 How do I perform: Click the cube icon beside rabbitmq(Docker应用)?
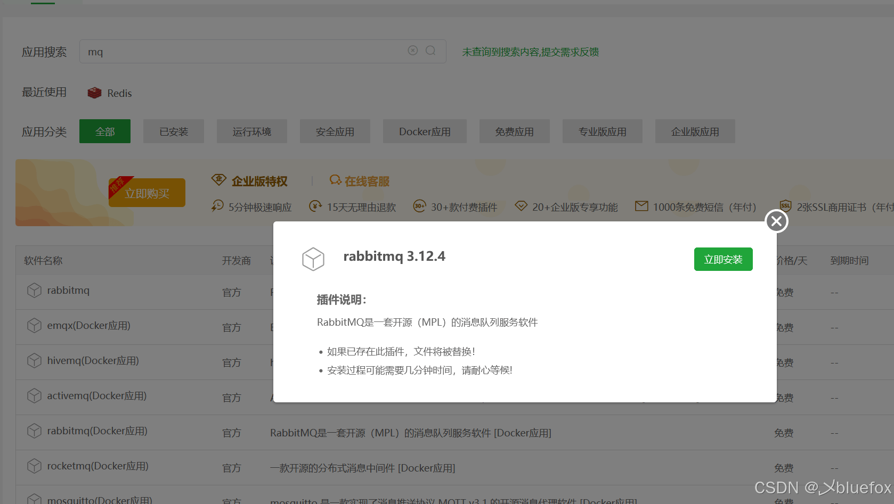coord(34,431)
